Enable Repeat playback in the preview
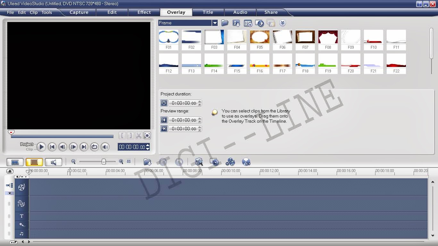Screen dimensions: 438x246 (95, 147)
